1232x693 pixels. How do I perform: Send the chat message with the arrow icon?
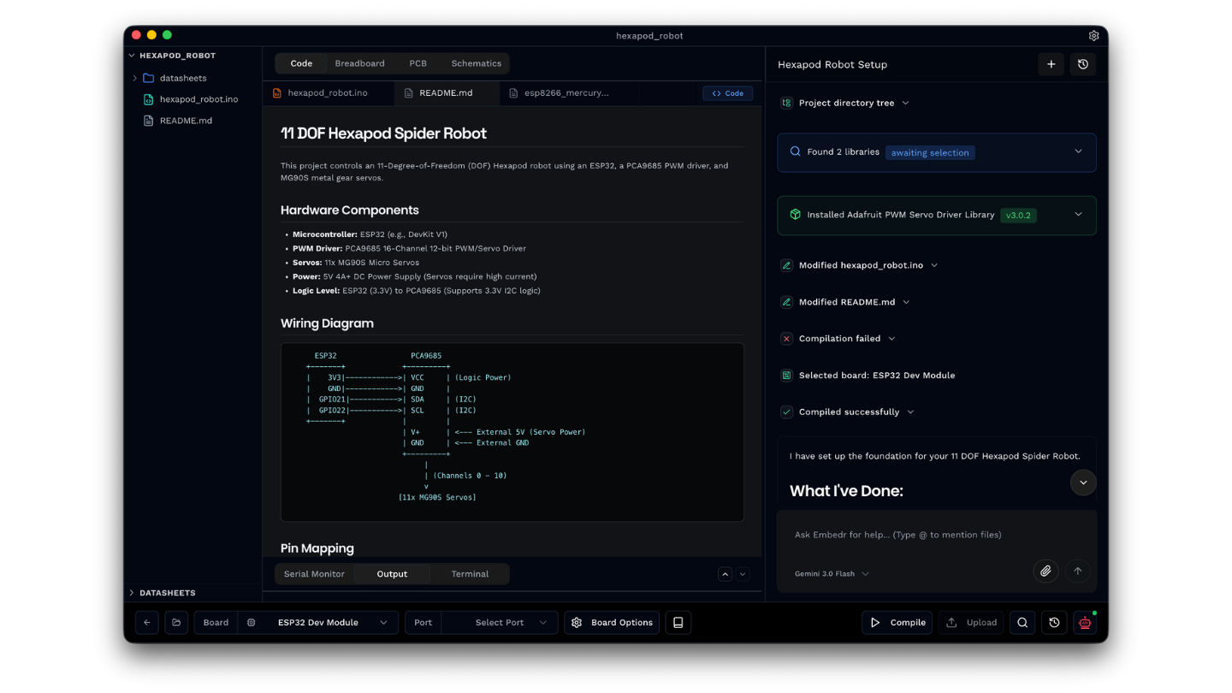[1077, 571]
